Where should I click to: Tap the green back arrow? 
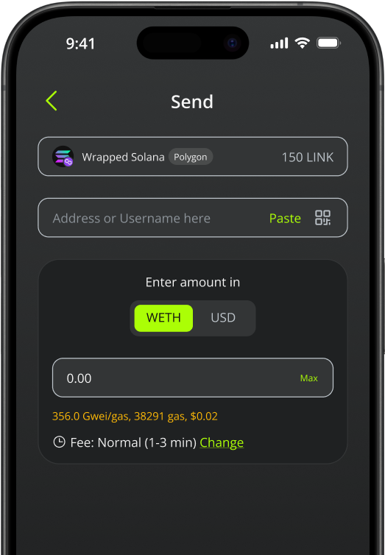(x=52, y=101)
